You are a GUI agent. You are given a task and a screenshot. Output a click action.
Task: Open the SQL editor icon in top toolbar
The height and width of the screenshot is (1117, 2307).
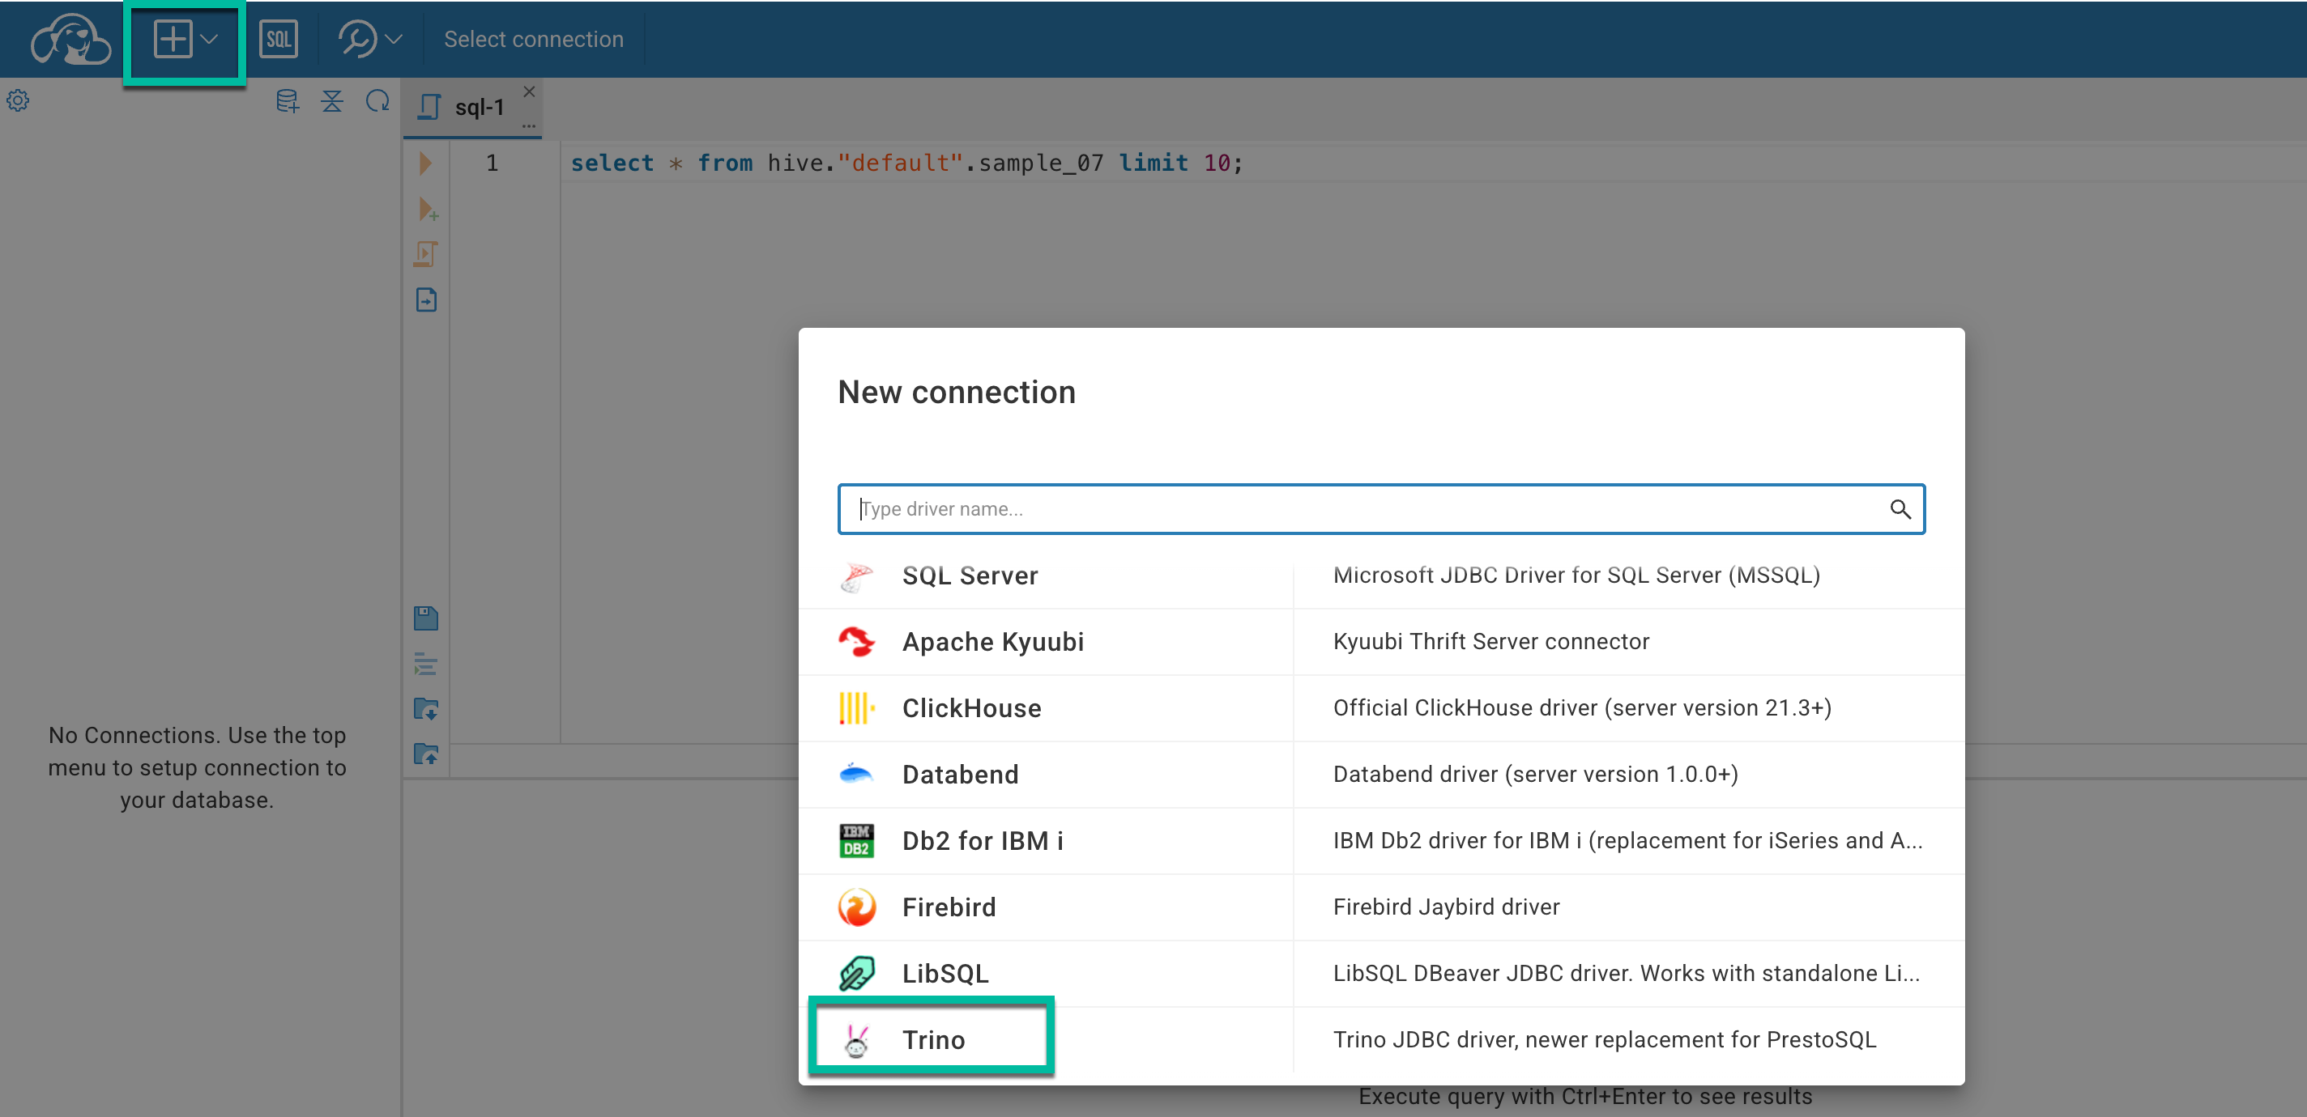[278, 40]
